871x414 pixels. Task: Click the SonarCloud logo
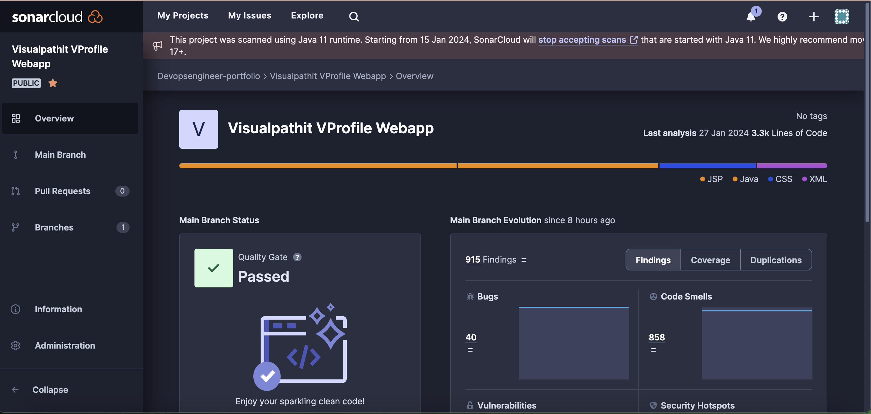tap(57, 16)
